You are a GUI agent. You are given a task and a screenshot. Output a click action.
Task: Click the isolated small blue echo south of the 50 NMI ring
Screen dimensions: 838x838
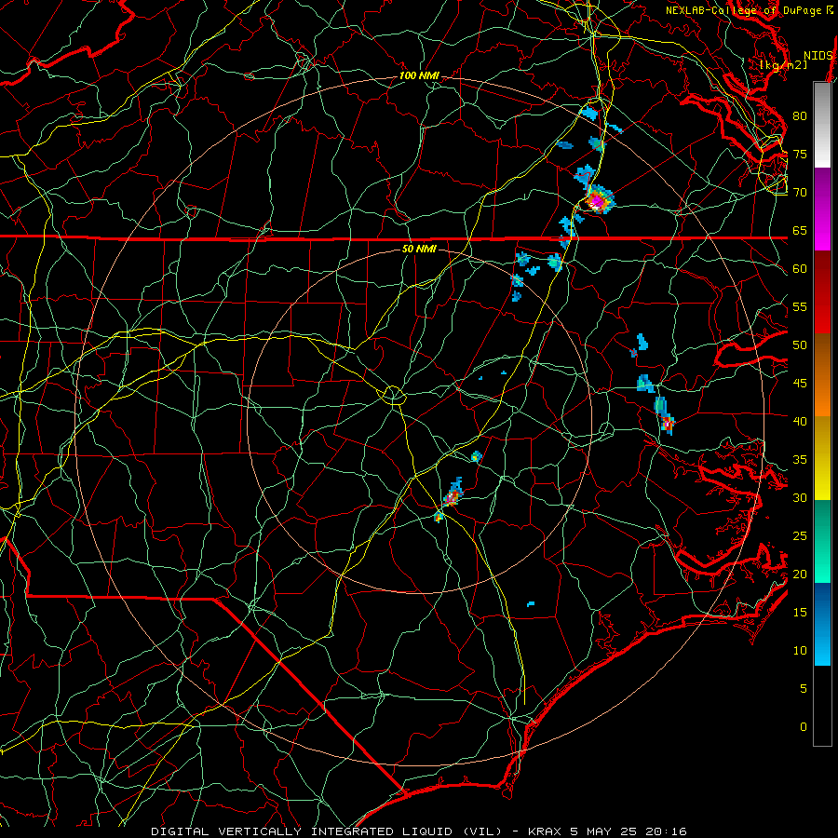tap(531, 604)
